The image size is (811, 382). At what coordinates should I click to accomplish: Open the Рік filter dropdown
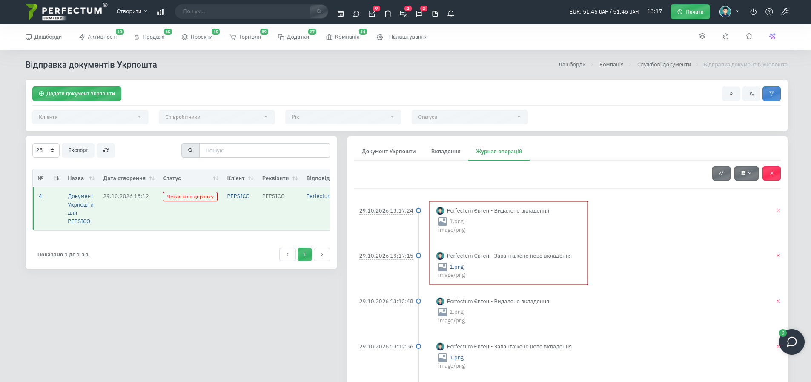343,117
